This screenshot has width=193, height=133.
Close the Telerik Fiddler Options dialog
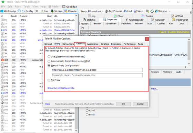click(x=147, y=39)
